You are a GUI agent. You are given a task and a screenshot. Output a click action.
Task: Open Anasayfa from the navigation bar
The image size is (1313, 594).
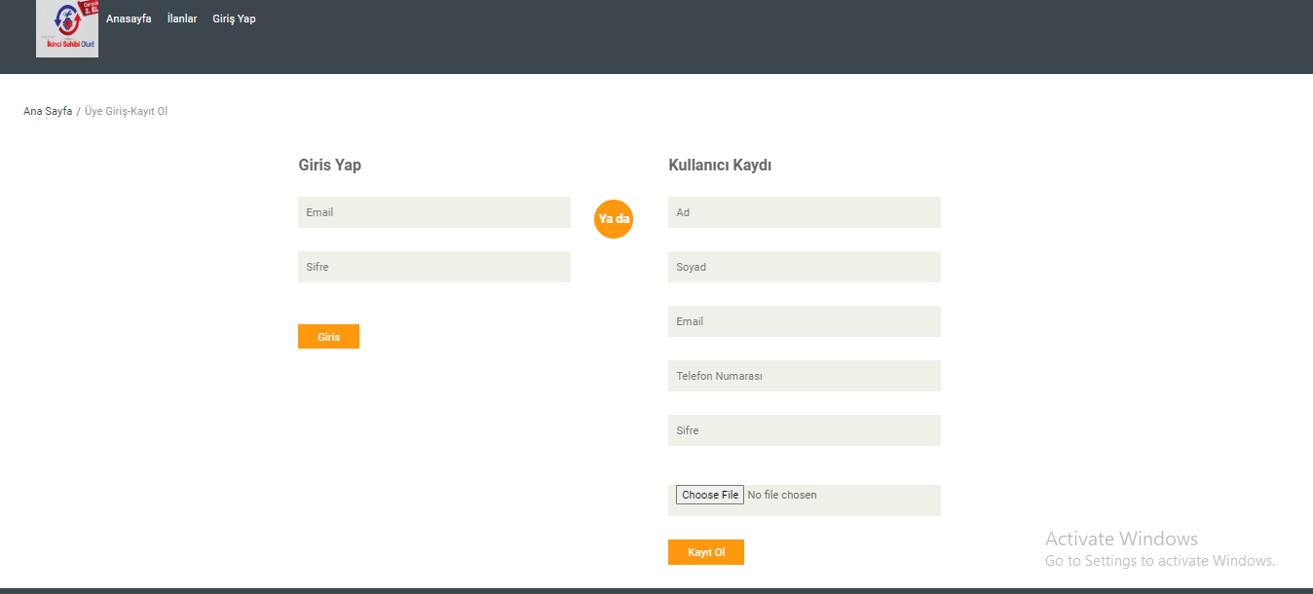coord(129,18)
